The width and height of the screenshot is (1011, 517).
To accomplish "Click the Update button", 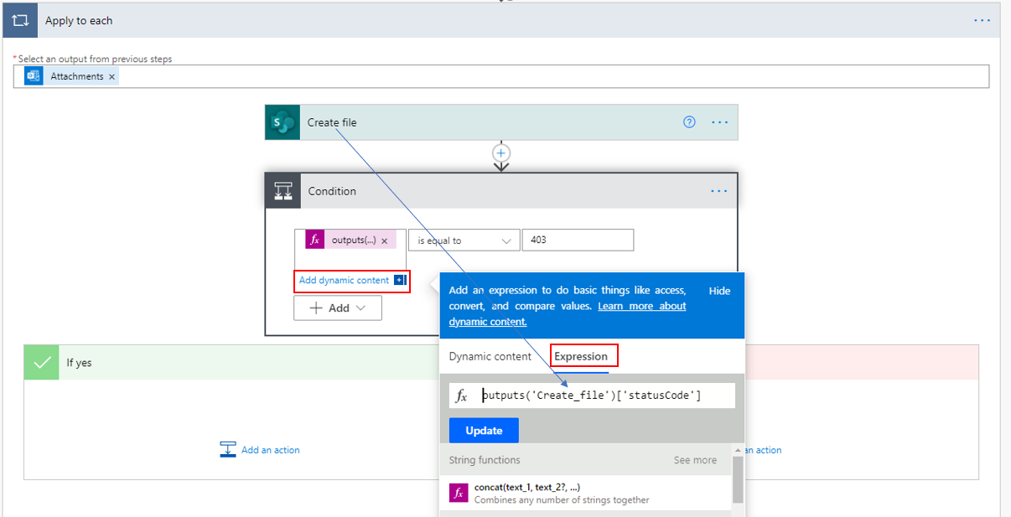I will click(484, 431).
